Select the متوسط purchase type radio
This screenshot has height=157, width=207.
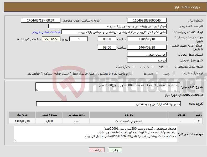[x=157, y=73]
